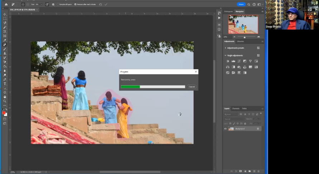Select the Type tool in the toolbar

5,84
